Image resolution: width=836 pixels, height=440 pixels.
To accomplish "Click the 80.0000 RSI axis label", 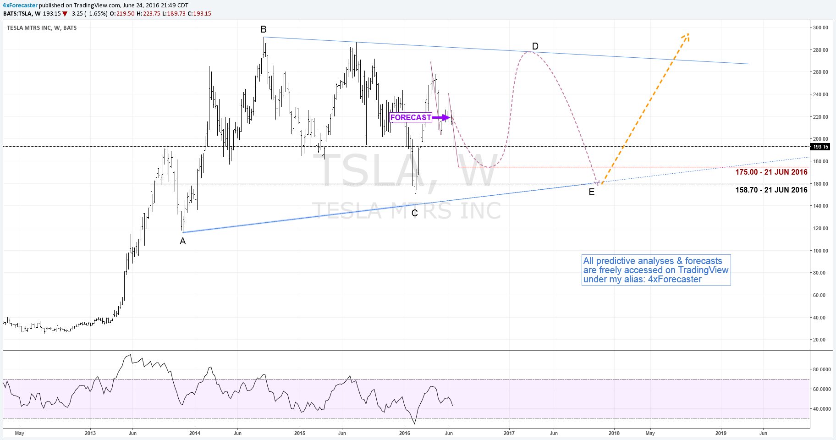I will click(822, 369).
